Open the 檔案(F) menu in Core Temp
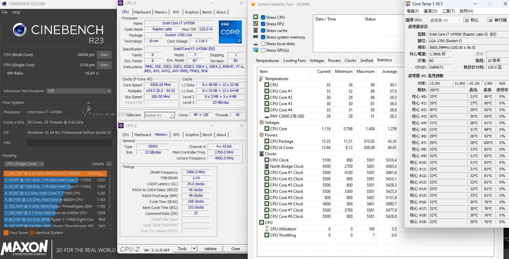The width and height of the screenshot is (509, 259). click(x=413, y=11)
